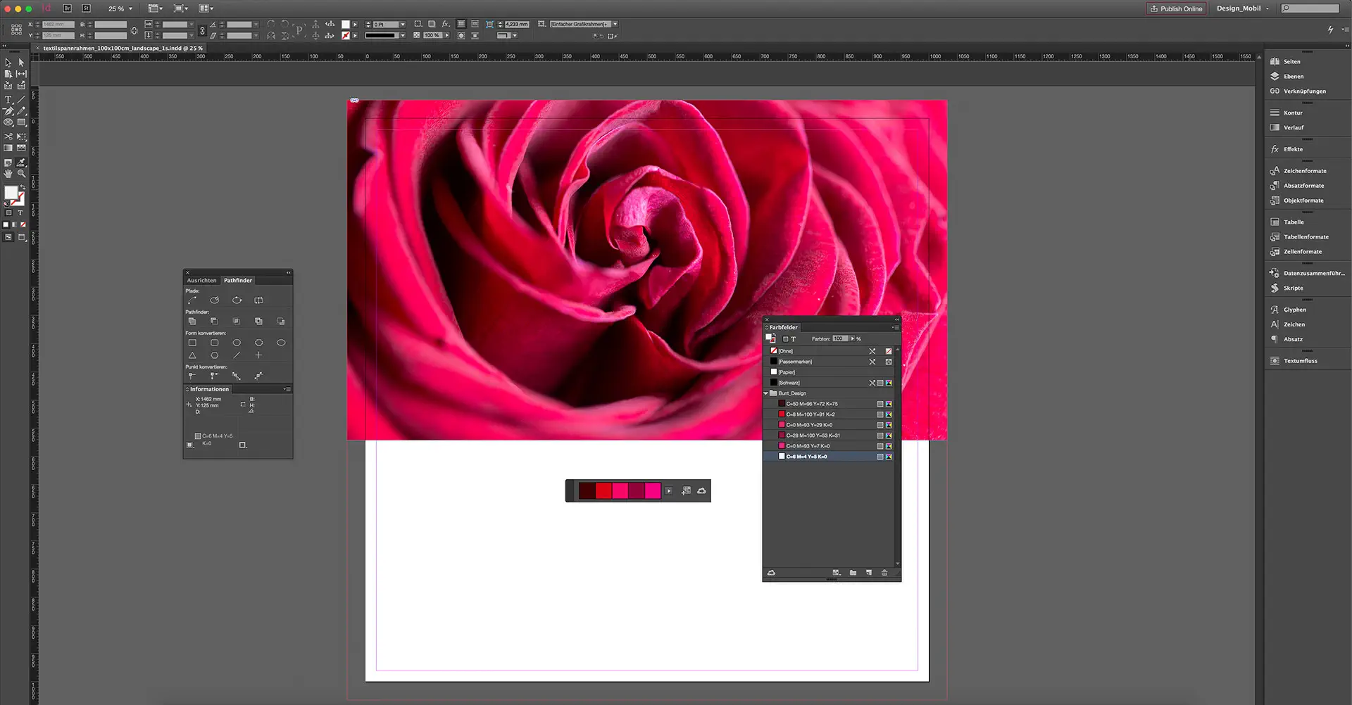1352x705 pixels.
Task: Select the Pathfinder tab
Action: (x=237, y=280)
